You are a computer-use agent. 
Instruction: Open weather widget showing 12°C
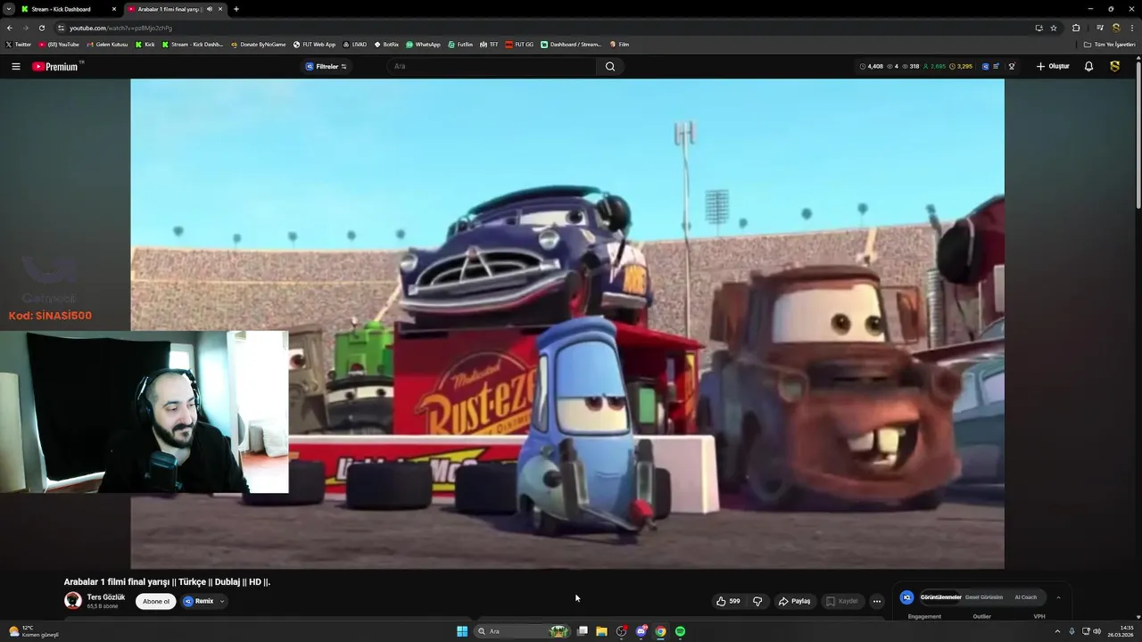(x=32, y=631)
